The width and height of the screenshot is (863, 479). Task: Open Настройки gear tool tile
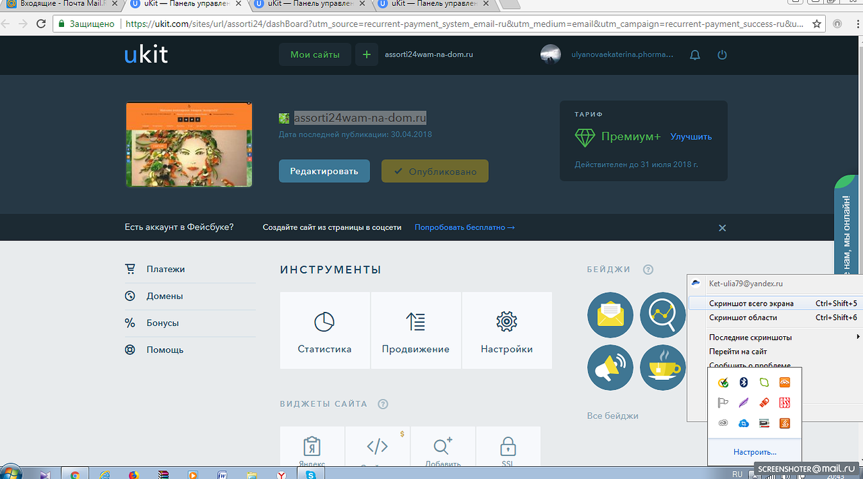click(x=506, y=330)
